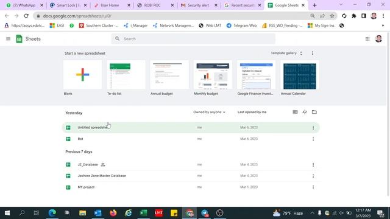390x219 pixels.
Task: Switch to the User Home tab
Action: coord(112,5)
